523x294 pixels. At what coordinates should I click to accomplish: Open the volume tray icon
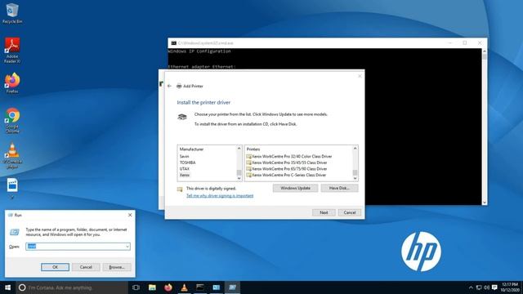click(x=487, y=287)
